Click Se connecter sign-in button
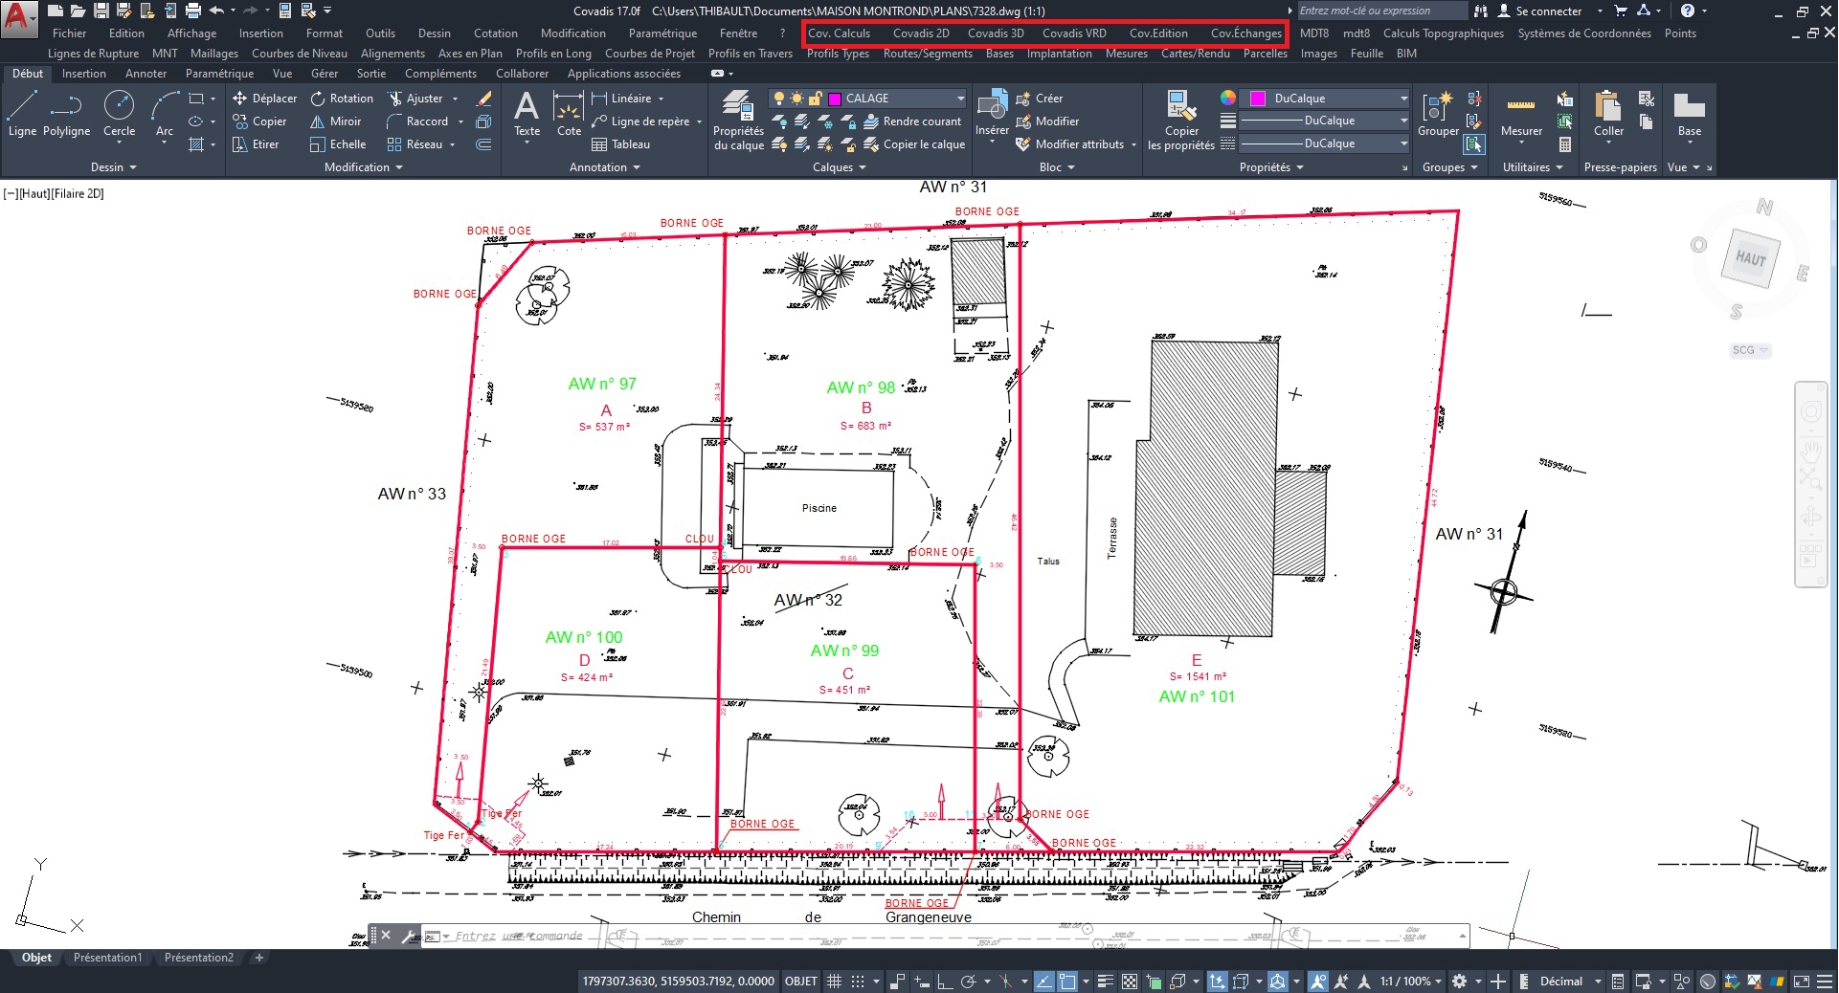The width and height of the screenshot is (1839, 993). [1540, 11]
